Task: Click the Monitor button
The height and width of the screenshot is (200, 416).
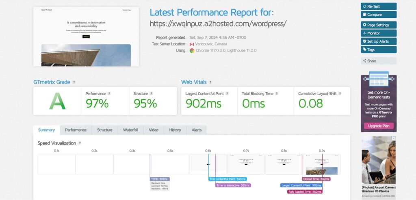Action: coord(379,33)
